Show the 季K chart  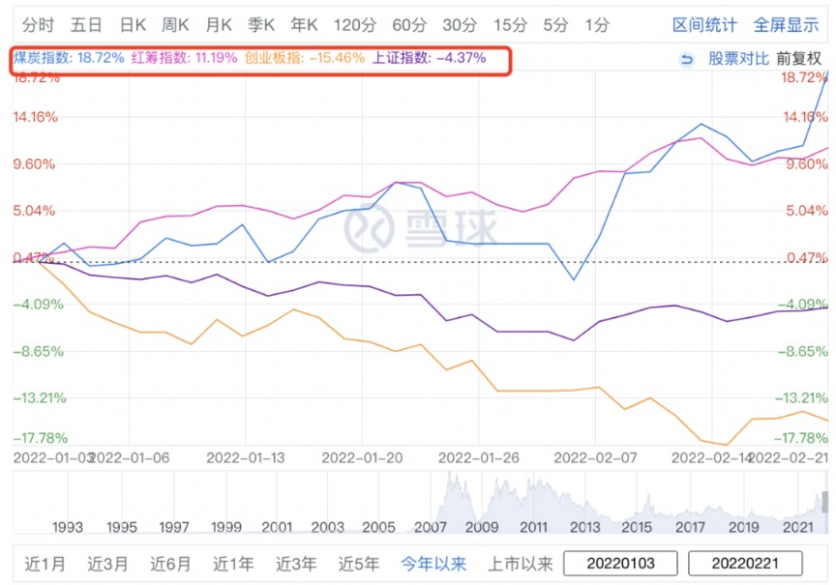point(261,25)
